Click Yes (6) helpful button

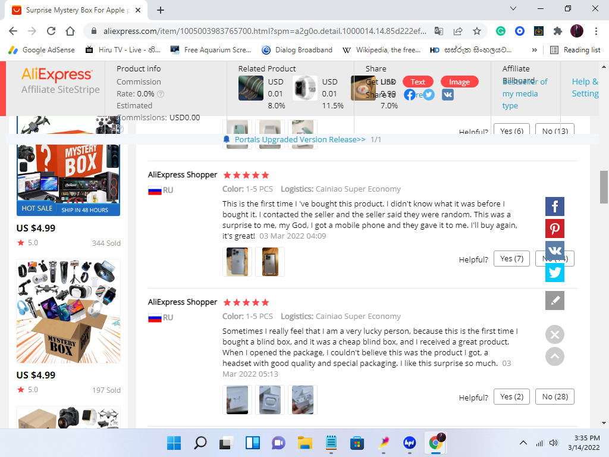pos(511,129)
